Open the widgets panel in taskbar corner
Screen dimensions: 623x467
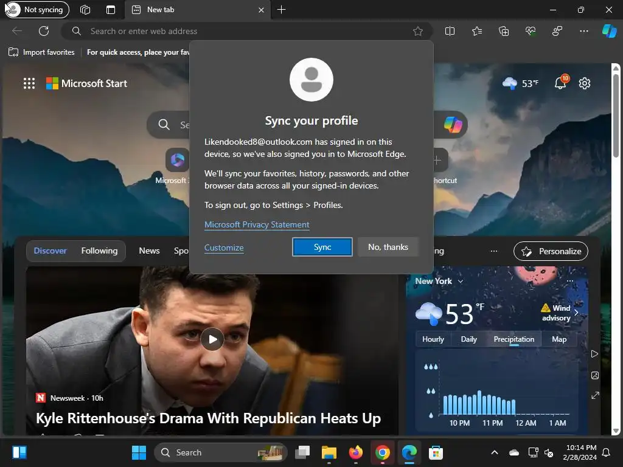(x=19, y=452)
